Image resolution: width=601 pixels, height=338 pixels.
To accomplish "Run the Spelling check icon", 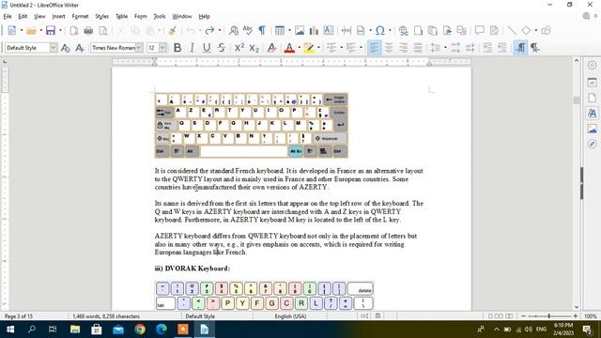I will [x=248, y=30].
